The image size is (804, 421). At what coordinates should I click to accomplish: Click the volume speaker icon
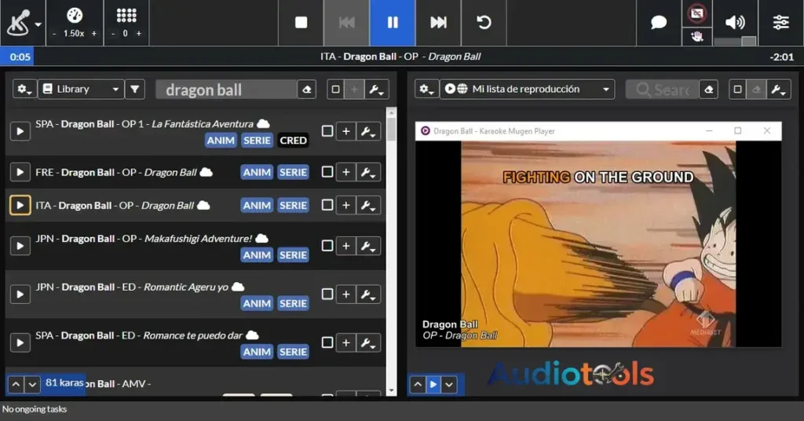pos(735,21)
